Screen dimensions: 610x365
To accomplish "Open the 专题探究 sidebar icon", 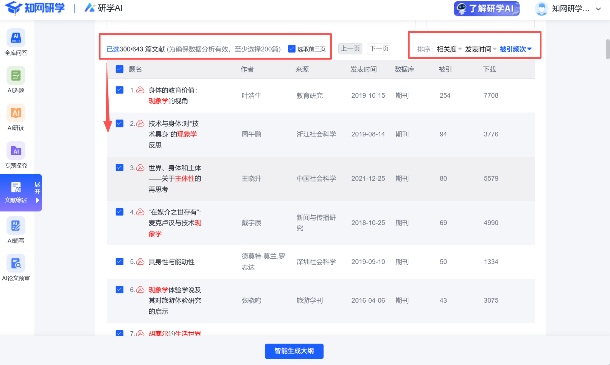I will click(16, 151).
